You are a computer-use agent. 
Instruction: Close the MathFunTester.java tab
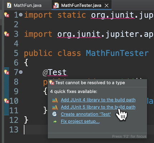click(x=106, y=5)
